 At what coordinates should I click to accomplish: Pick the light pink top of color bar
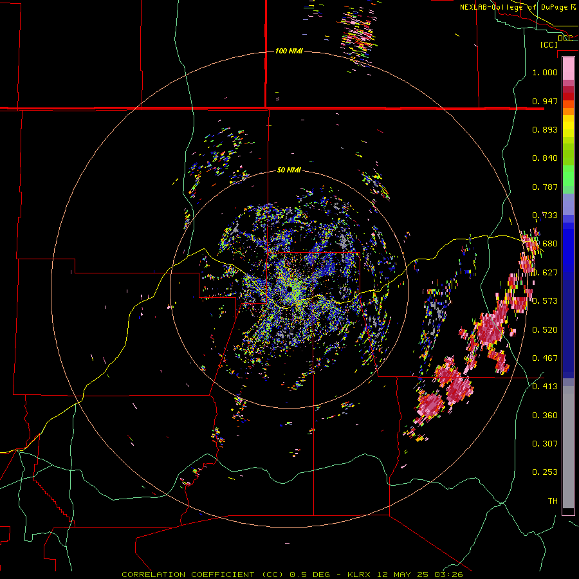568,68
